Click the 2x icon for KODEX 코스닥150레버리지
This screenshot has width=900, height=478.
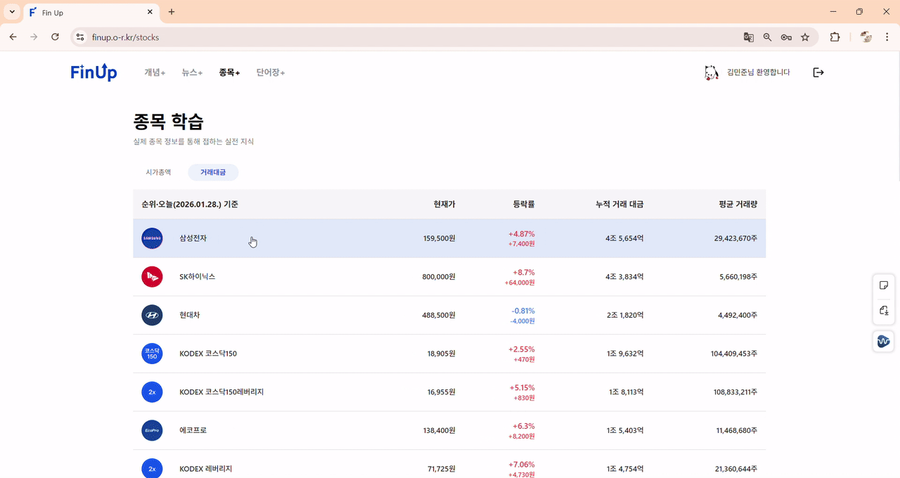152,392
